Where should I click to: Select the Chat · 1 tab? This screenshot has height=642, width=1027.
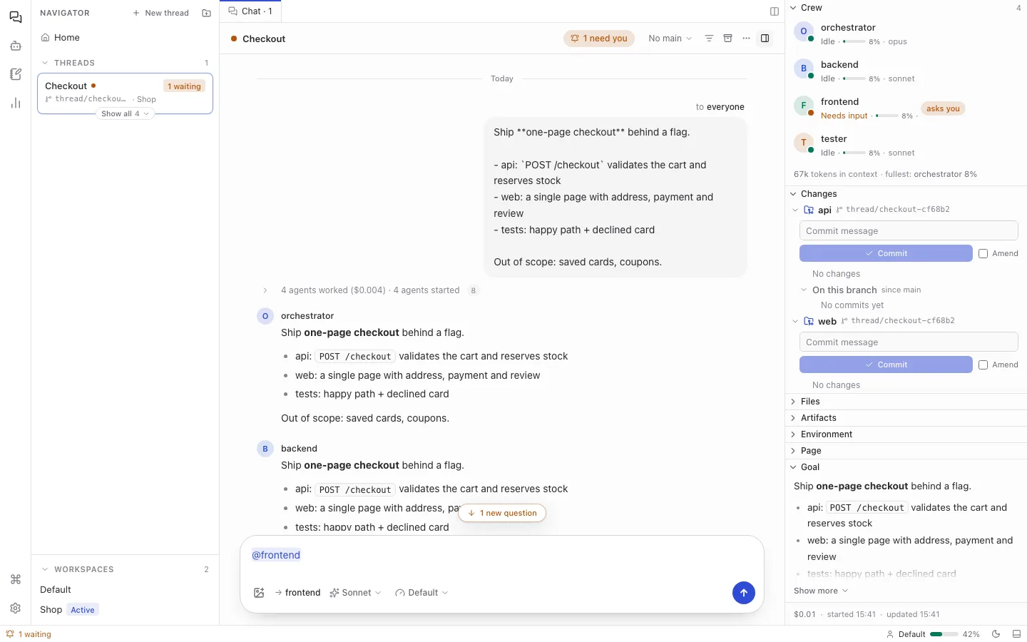[250, 11]
